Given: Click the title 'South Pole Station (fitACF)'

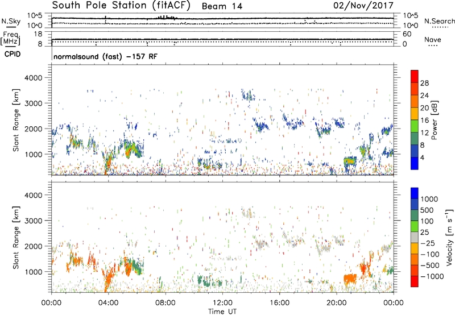Looking at the screenshot, I should (x=121, y=6).
